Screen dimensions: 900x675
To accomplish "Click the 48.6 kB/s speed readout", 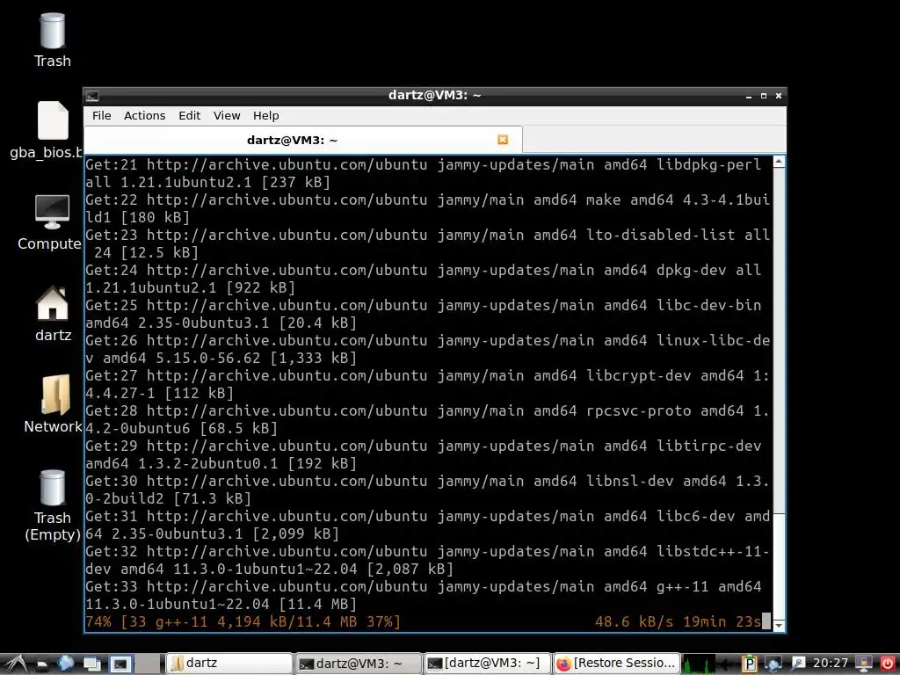I will pyautogui.click(x=634, y=621).
